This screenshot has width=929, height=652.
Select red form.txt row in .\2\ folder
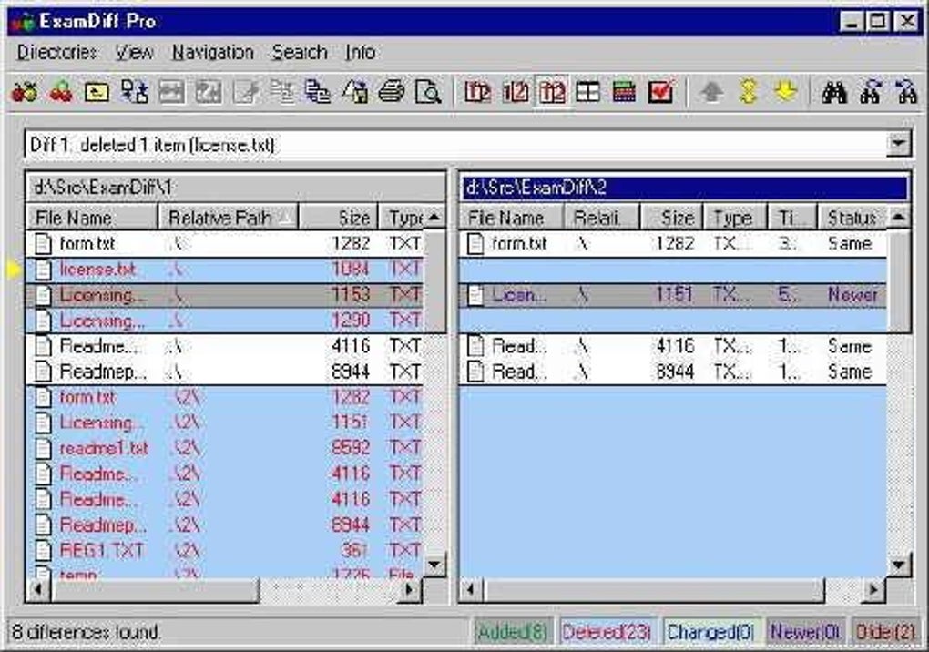pyautogui.click(x=225, y=397)
